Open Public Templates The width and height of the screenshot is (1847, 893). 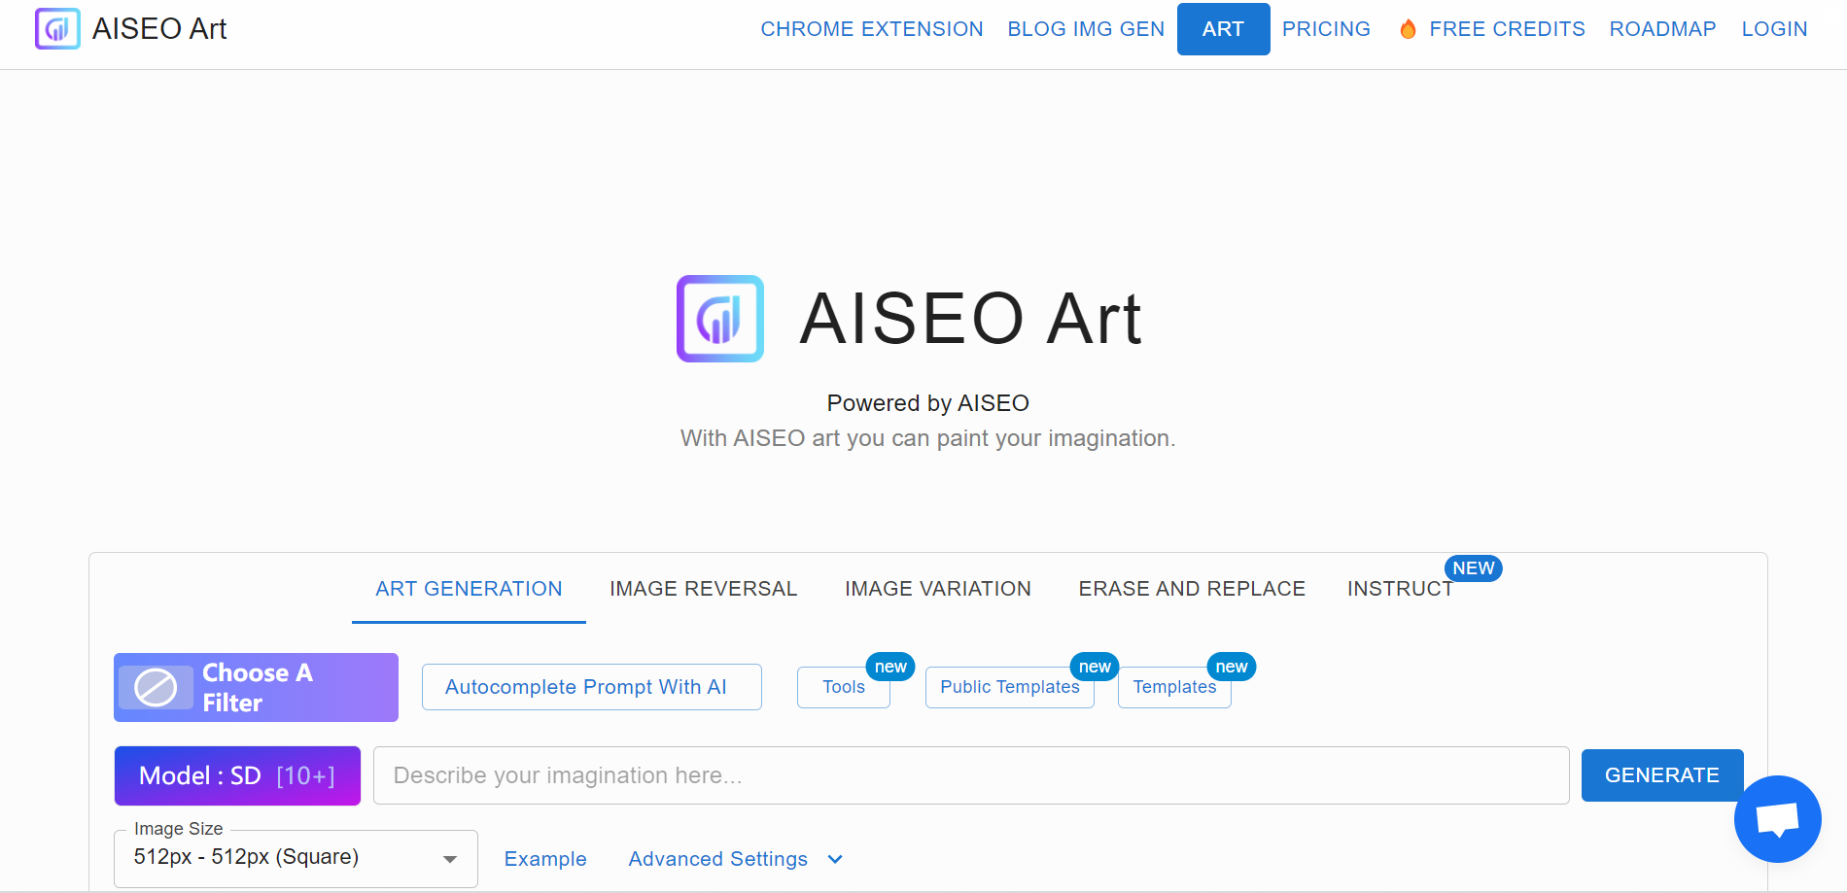click(1009, 687)
